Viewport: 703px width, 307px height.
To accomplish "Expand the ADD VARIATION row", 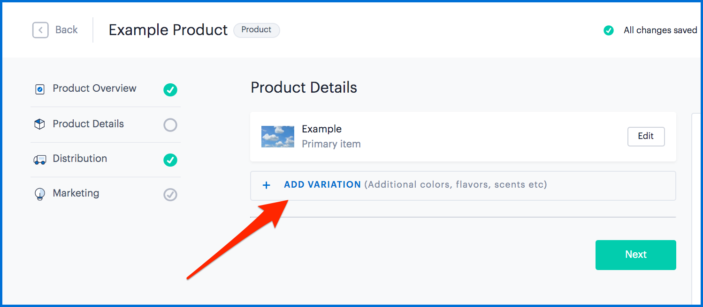I will pos(463,185).
